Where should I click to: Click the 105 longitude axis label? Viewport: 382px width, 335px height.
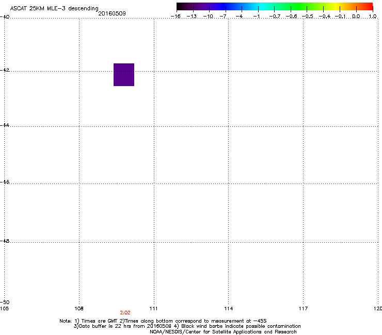(4, 309)
